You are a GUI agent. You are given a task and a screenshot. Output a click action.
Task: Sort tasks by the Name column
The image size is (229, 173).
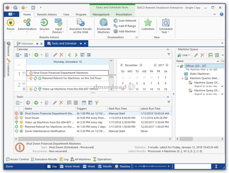coord(50,109)
